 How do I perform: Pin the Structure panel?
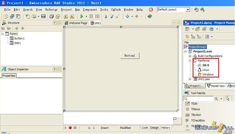[x=54, y=23]
